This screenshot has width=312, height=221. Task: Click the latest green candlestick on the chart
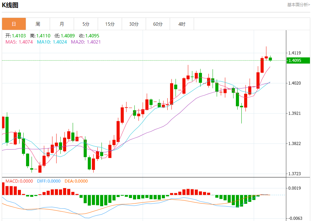270,59
